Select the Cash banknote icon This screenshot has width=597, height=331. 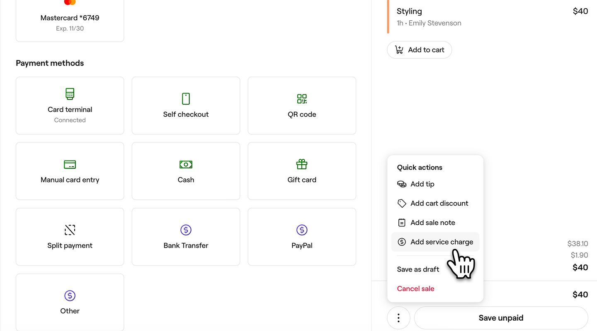point(186,164)
